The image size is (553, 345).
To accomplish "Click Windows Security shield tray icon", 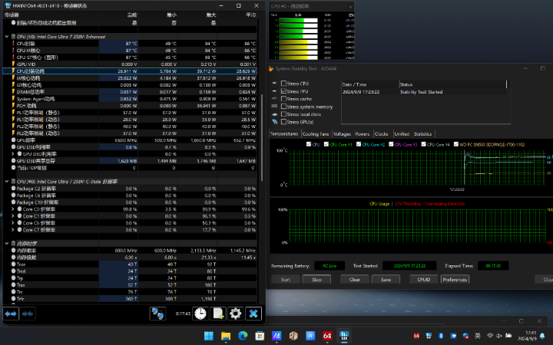I will (x=465, y=336).
